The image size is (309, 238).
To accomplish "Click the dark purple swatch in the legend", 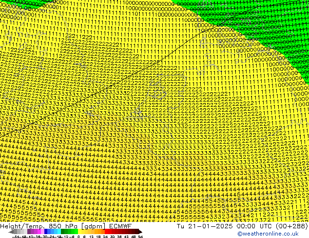I will 29,232.
